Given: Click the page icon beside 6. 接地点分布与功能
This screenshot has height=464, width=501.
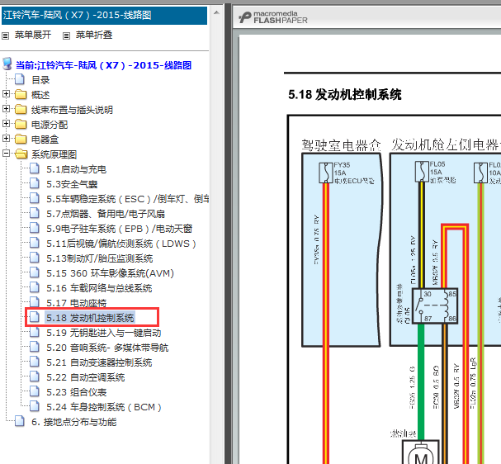Looking at the screenshot, I should (x=20, y=422).
